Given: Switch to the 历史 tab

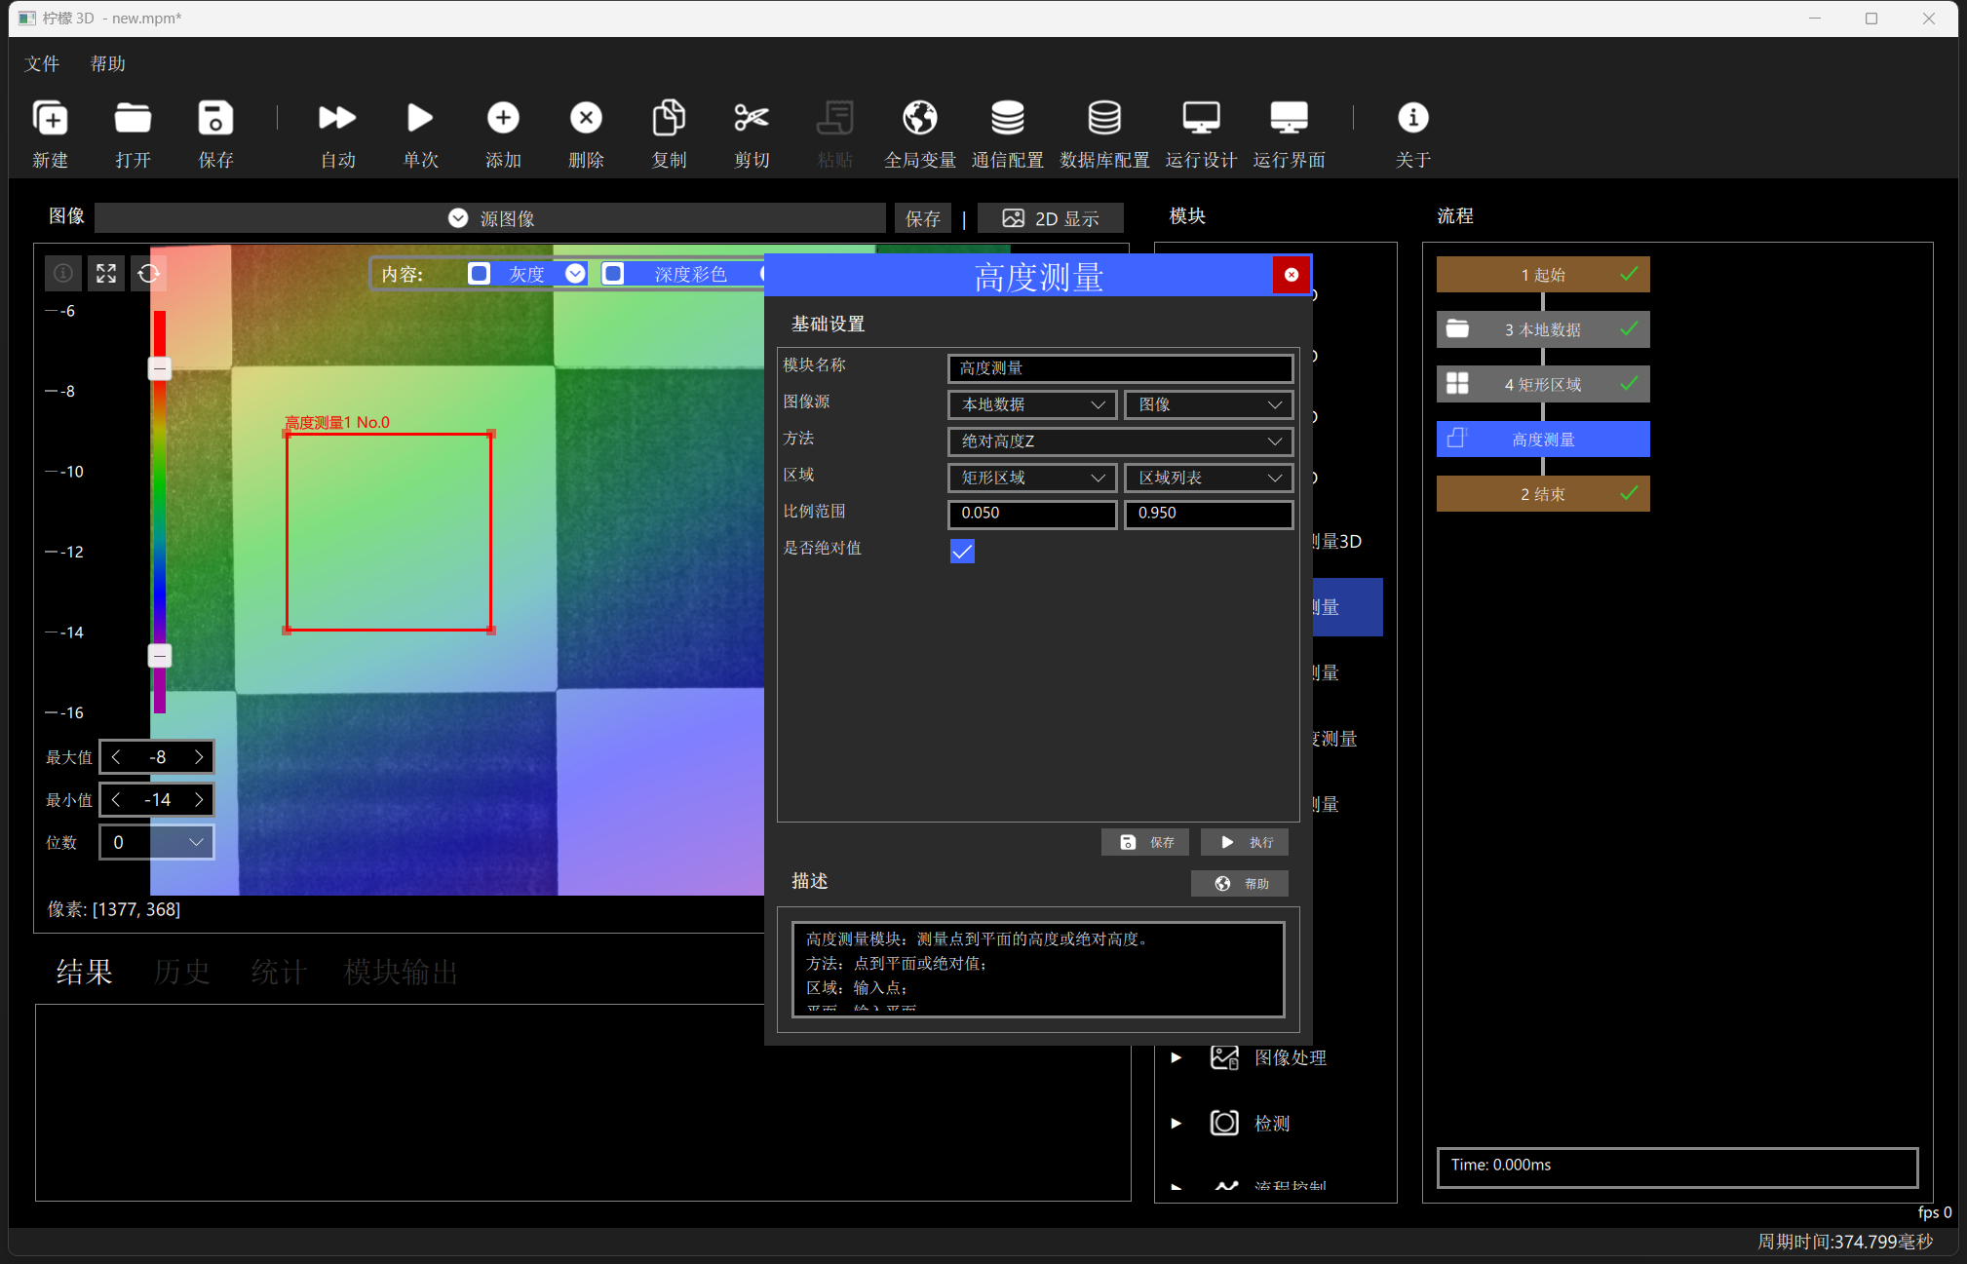Looking at the screenshot, I should pyautogui.click(x=181, y=972).
